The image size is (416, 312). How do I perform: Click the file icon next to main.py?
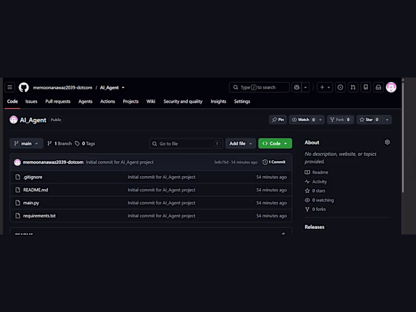coord(18,203)
